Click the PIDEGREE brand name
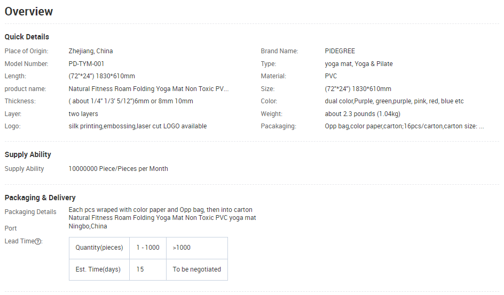Image resolution: width=504 pixels, height=295 pixels. (340, 51)
